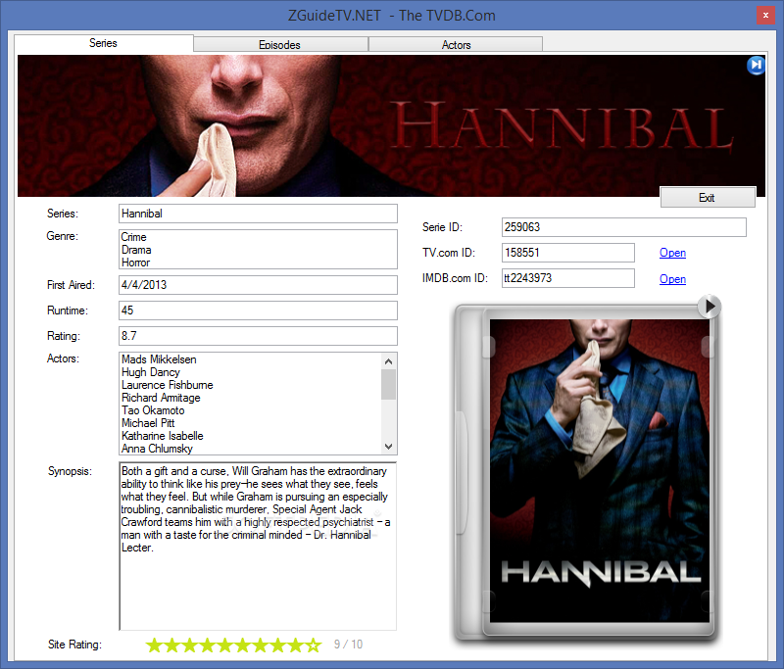Click the 9 / 10 site rating text
This screenshot has width=784, height=669.
click(x=349, y=645)
